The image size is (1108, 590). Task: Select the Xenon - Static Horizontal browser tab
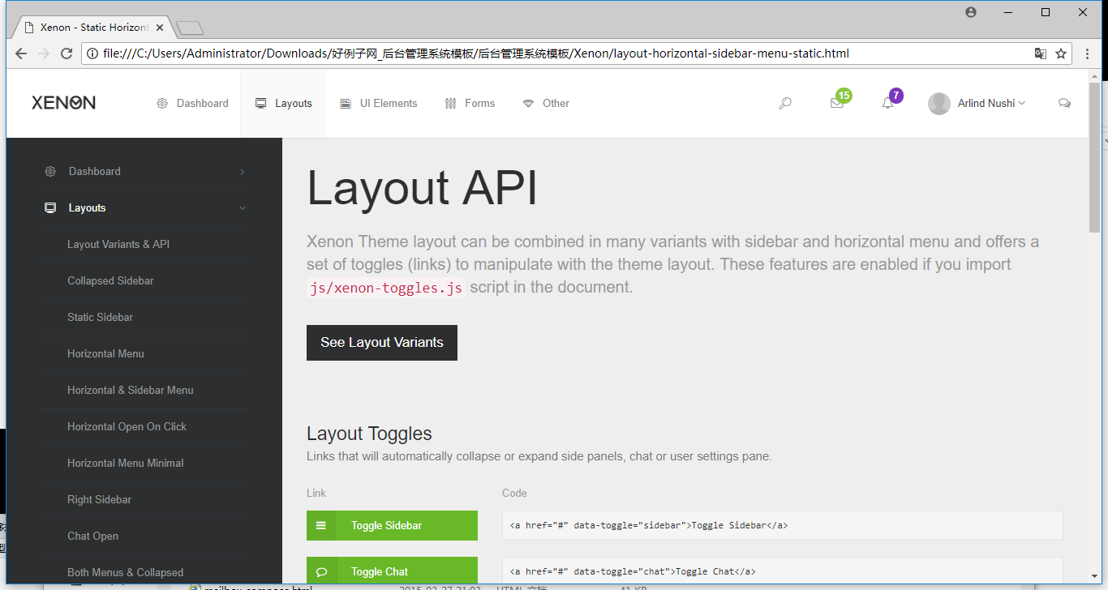(x=93, y=28)
